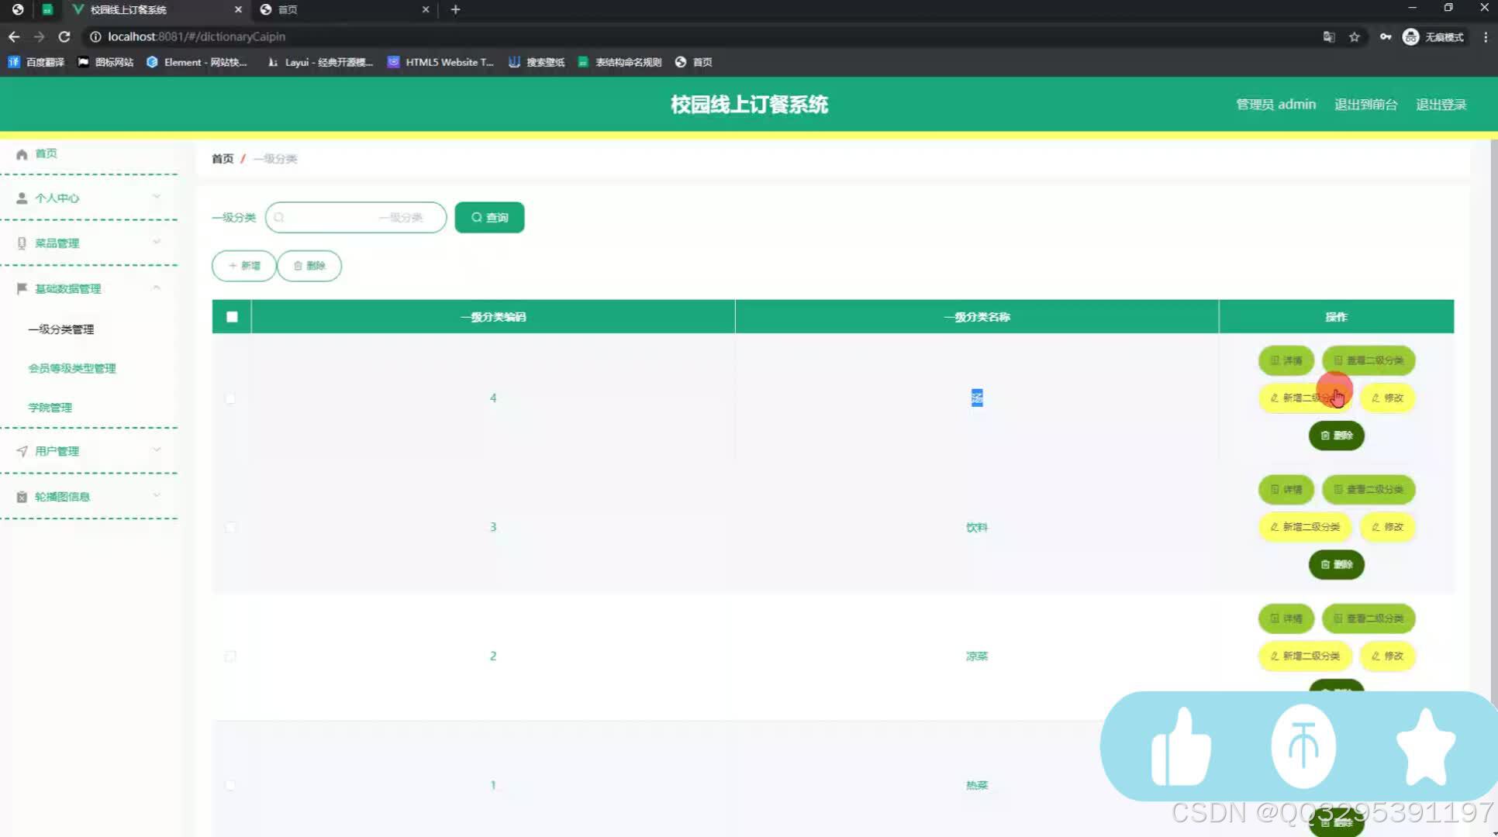Open a new browser tab with plus

point(455,9)
